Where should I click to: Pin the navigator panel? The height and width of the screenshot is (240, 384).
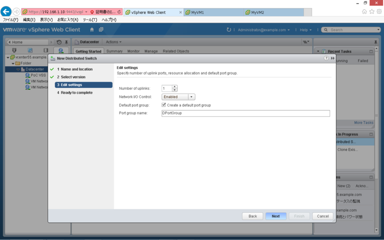[66, 42]
